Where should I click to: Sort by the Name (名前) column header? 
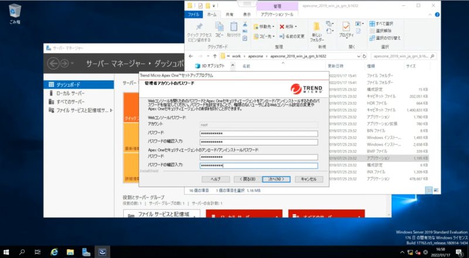tap(246, 66)
